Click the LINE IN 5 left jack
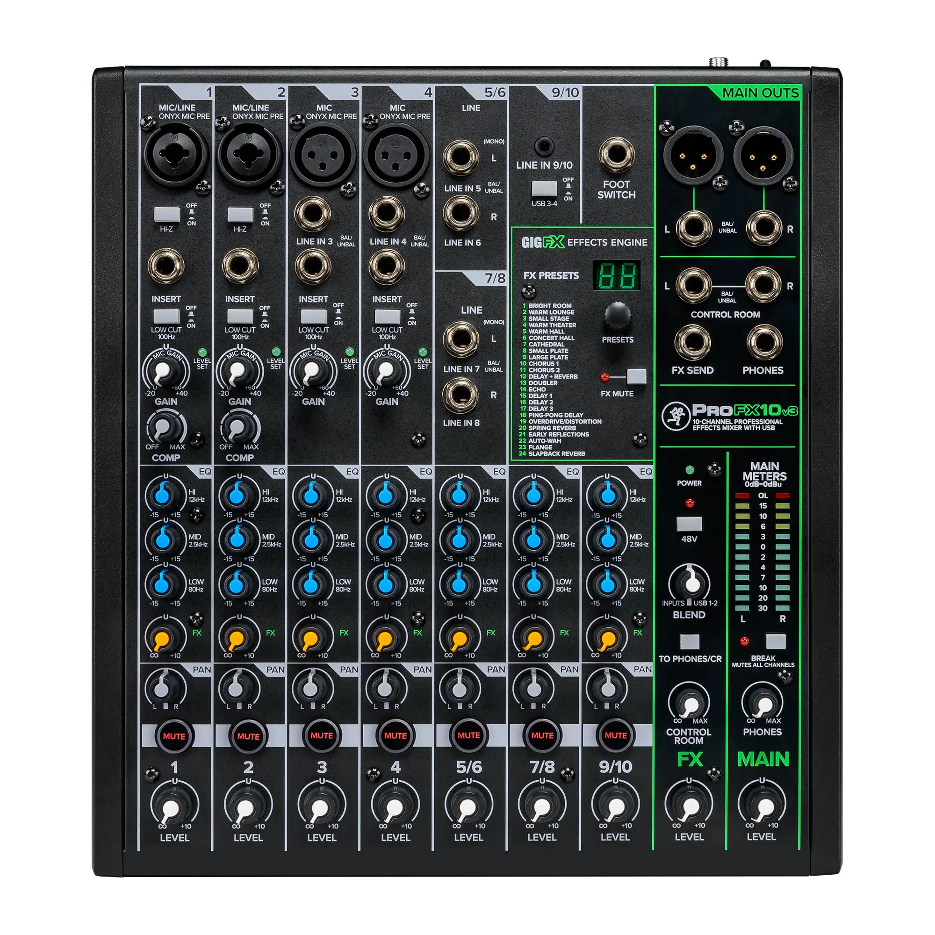The width and height of the screenshot is (935, 935). tap(461, 158)
